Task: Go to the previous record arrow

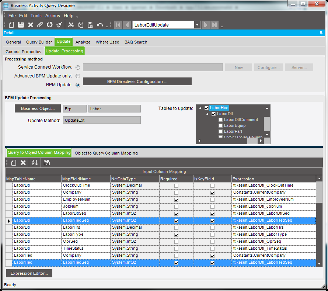Action: [127, 25]
